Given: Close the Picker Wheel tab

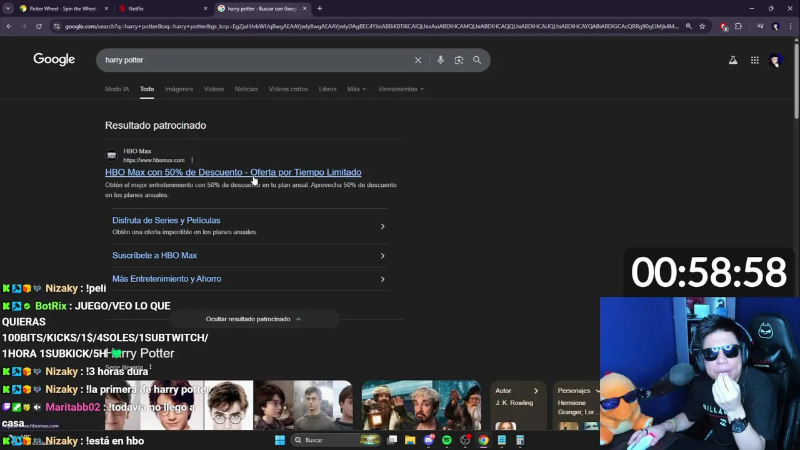Looking at the screenshot, I should (106, 8).
